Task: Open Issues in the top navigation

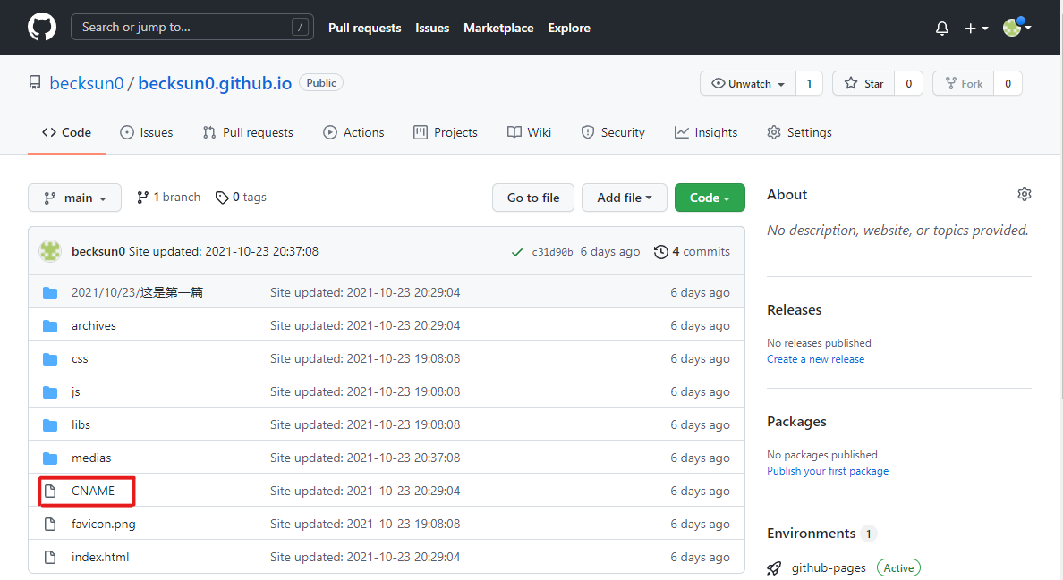Action: (432, 28)
